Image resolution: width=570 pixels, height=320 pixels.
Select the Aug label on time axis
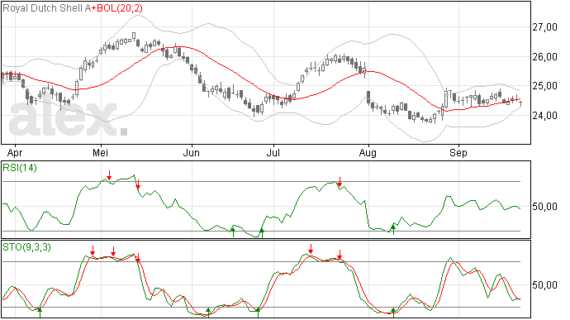pos(368,153)
